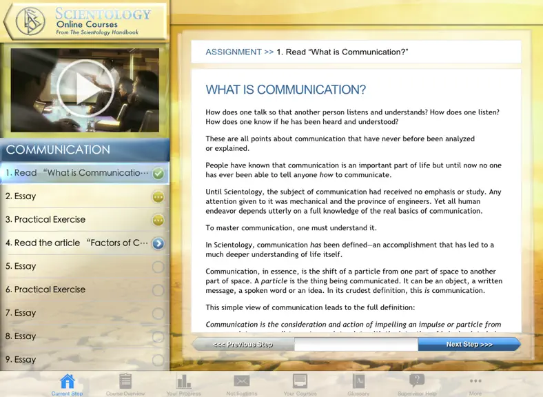Open the More dots menu

click(x=475, y=381)
